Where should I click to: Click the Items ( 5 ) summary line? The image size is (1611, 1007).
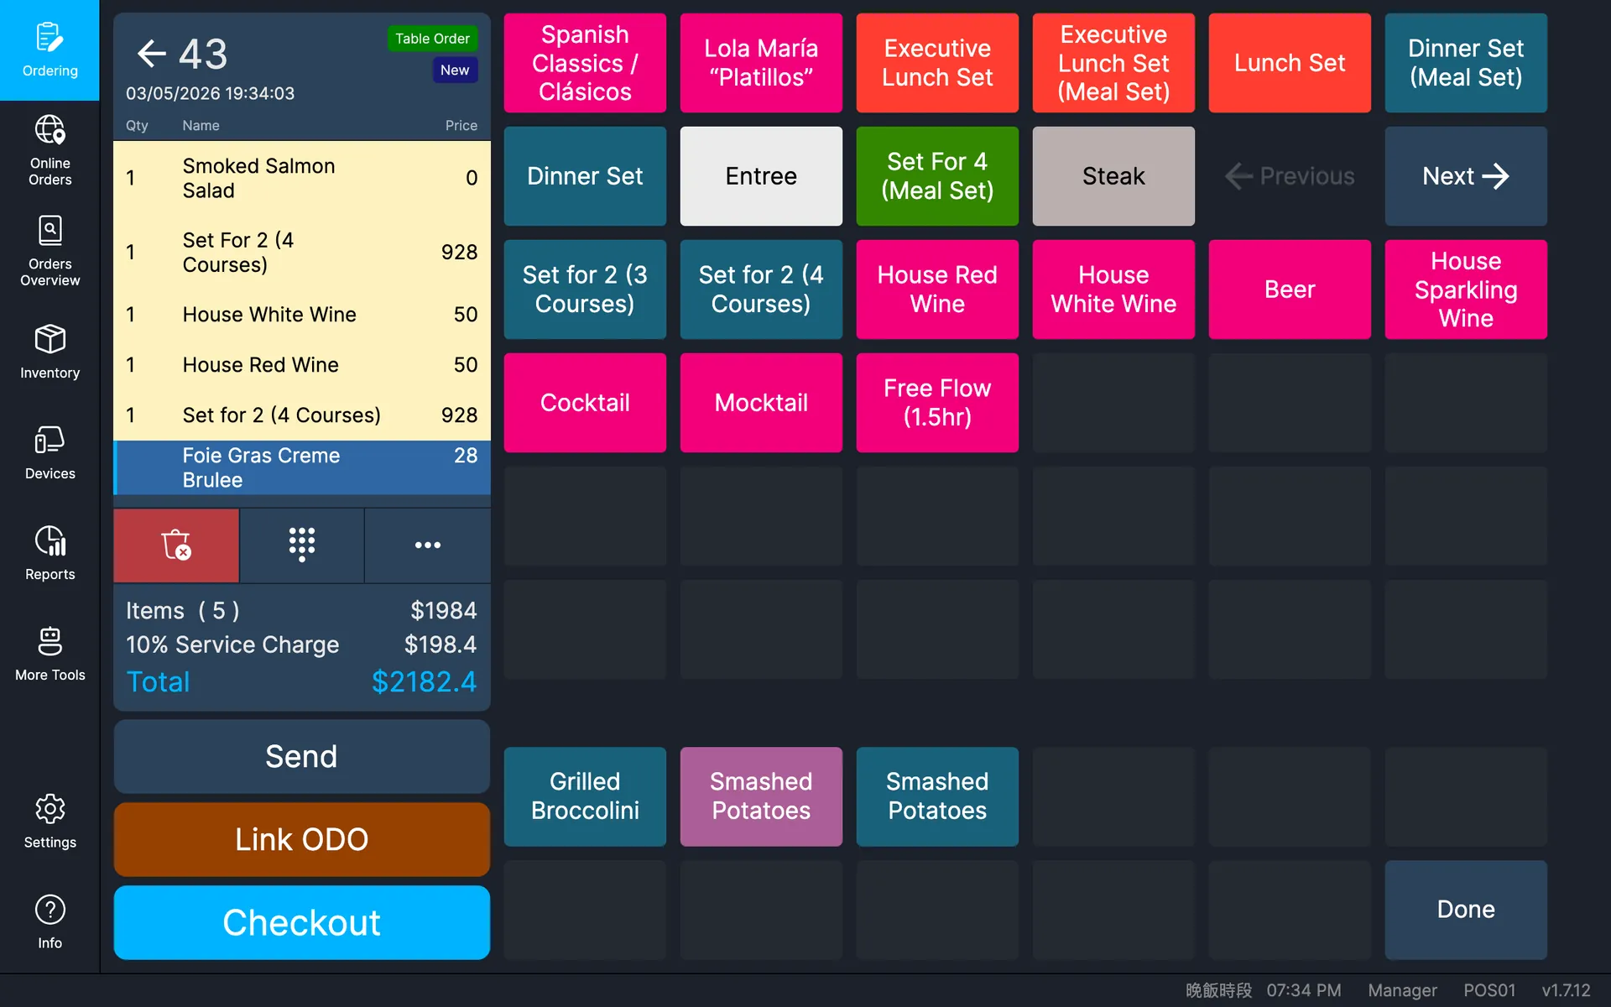(x=302, y=610)
